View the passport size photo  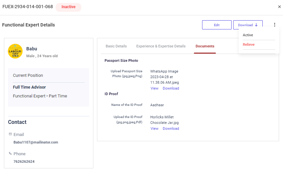(x=154, y=88)
